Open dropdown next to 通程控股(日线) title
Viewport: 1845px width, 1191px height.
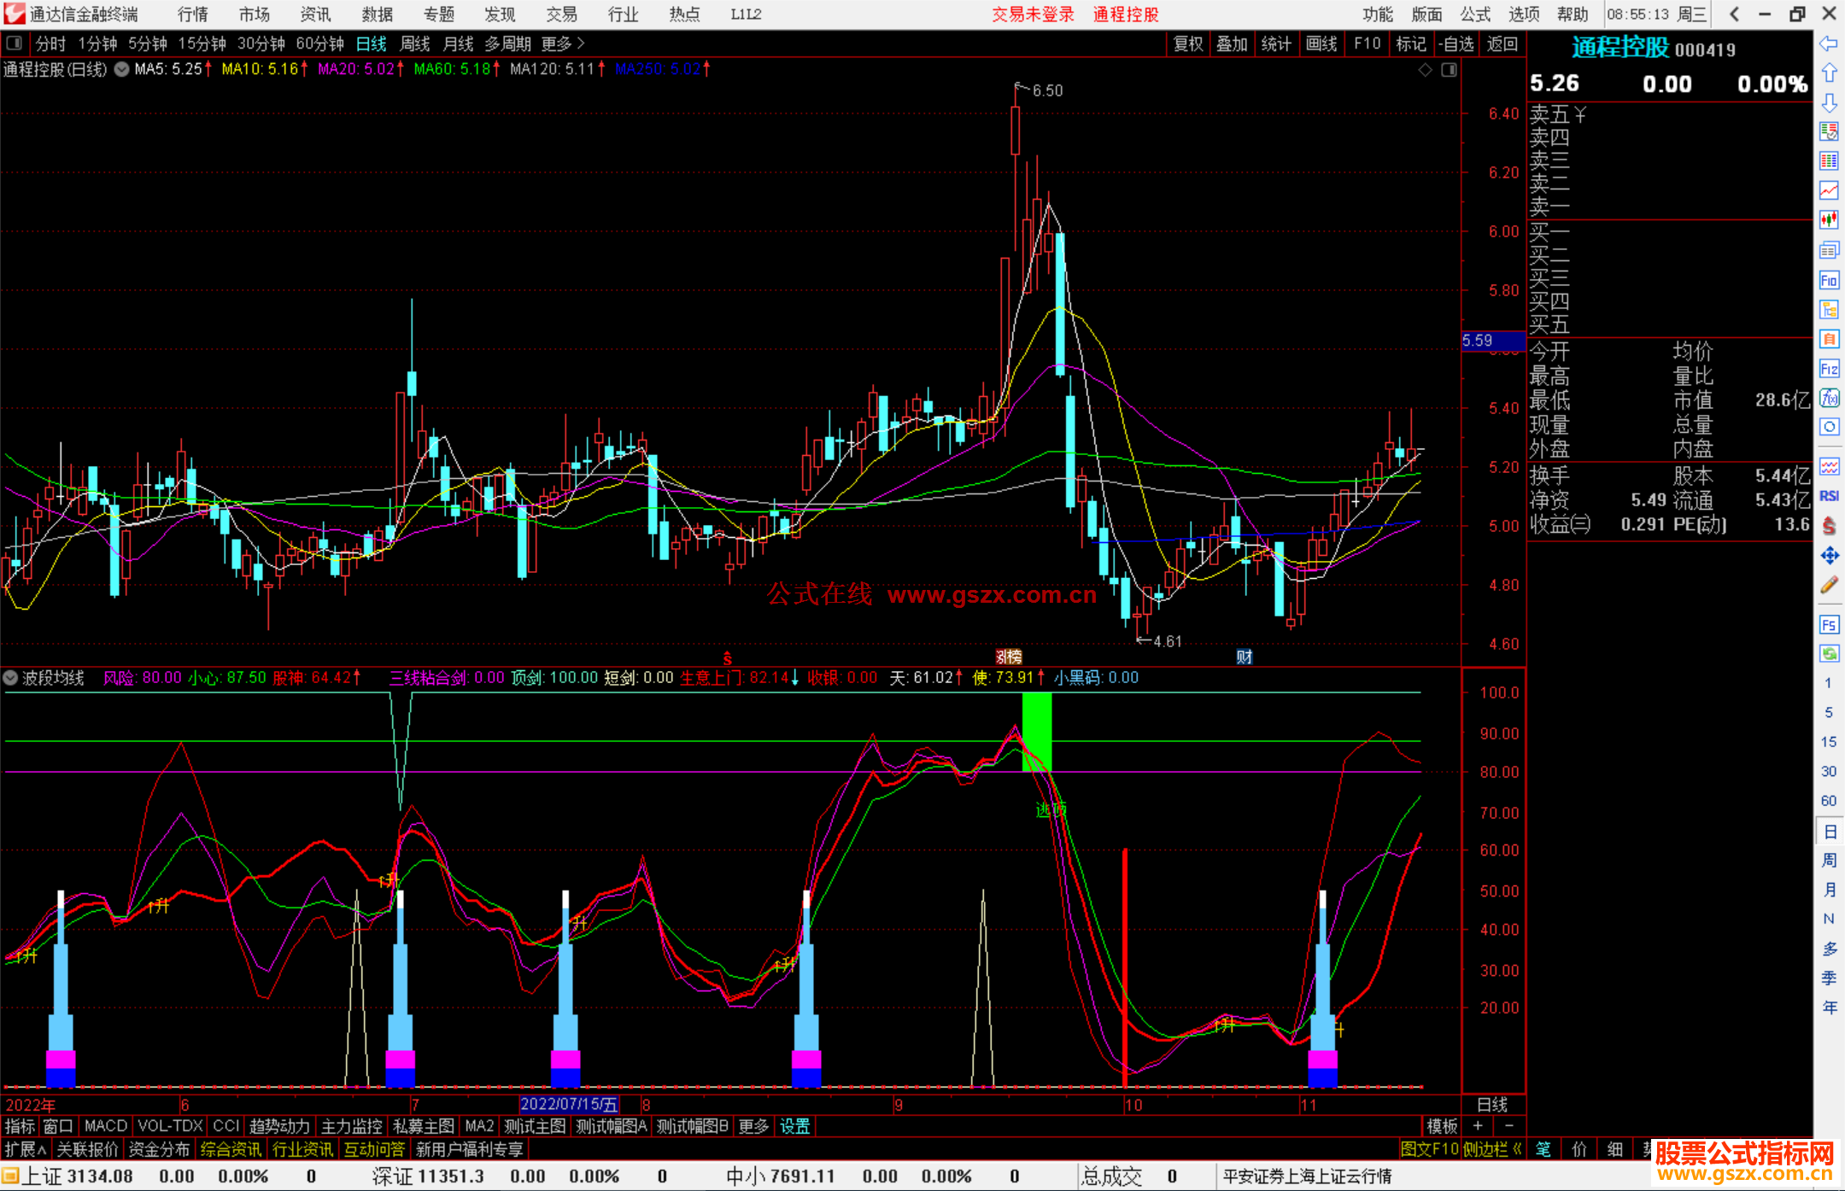[x=121, y=70]
